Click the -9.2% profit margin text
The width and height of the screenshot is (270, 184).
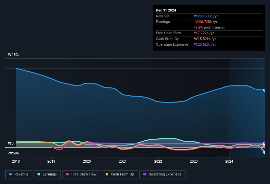point(209,27)
